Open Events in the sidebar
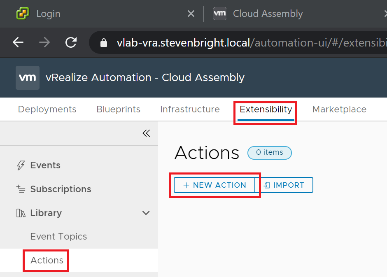The width and height of the screenshot is (387, 277). pos(45,165)
